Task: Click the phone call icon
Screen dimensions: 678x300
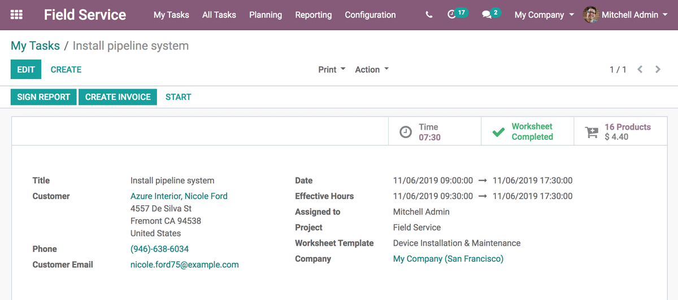Action: 429,15
